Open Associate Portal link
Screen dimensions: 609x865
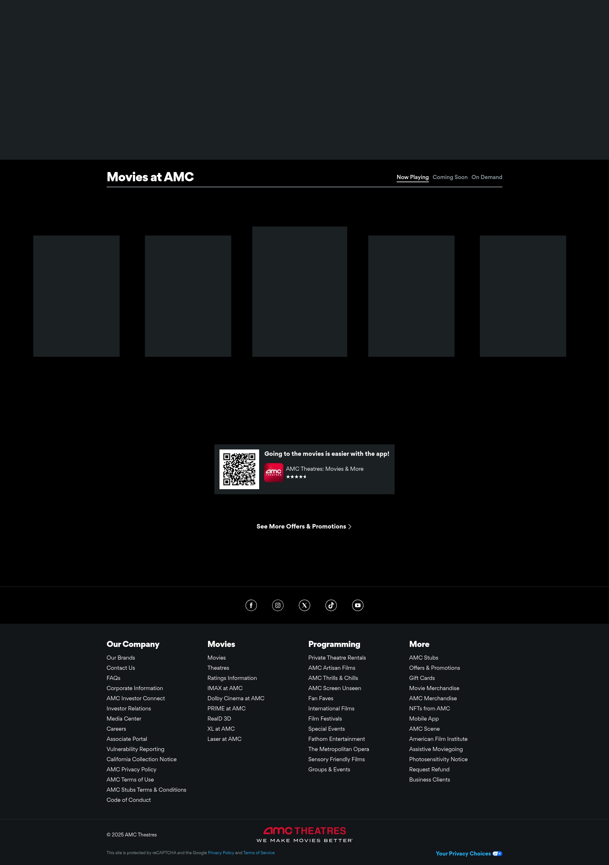[127, 739]
